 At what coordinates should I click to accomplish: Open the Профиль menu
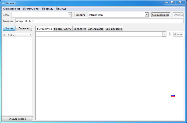click(48, 9)
